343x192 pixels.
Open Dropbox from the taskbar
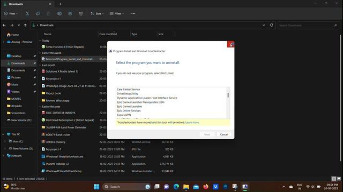pyautogui.click(x=215, y=187)
